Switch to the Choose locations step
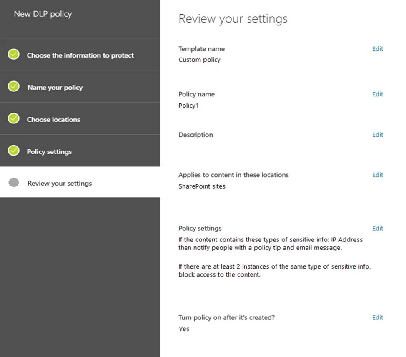 click(x=53, y=120)
